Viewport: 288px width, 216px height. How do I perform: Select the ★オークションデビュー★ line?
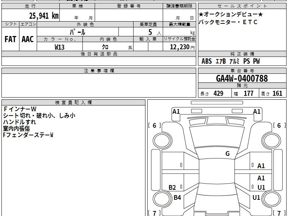pos(231,14)
